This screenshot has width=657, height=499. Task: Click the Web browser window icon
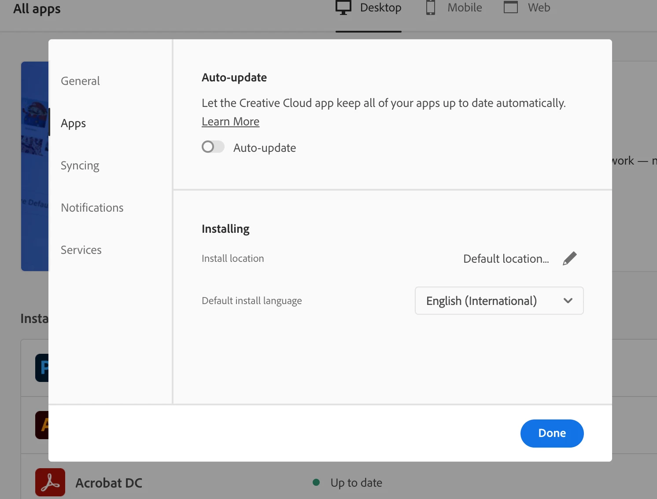[511, 7]
